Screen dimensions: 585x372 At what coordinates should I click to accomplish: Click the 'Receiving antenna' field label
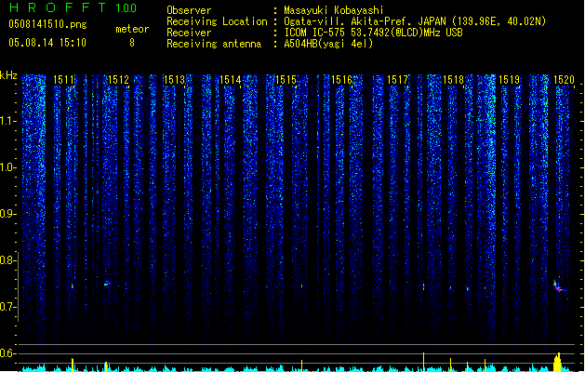tap(214, 44)
